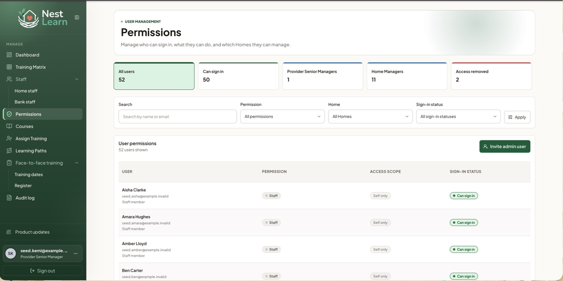Click Ben Carter's user name
The height and width of the screenshot is (281, 563).
(132, 271)
